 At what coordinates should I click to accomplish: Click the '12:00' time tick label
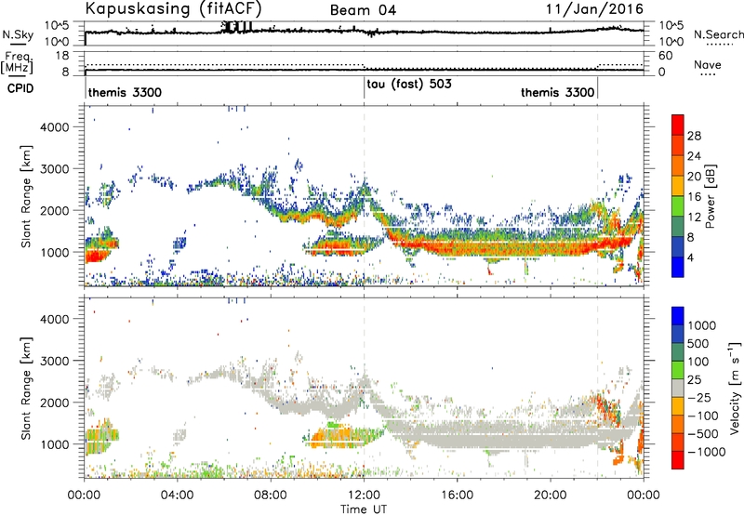tap(364, 495)
